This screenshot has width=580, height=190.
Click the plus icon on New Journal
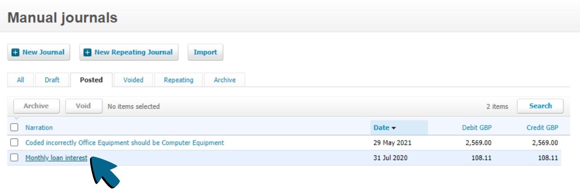click(x=16, y=53)
